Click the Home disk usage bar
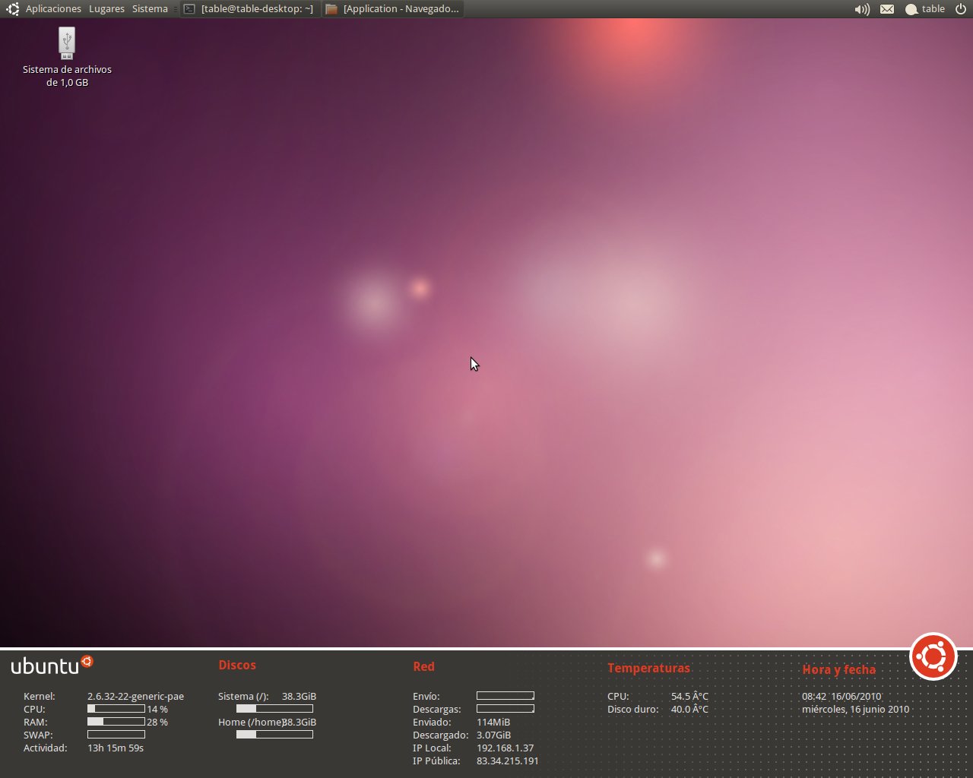This screenshot has height=778, width=973. [x=274, y=735]
